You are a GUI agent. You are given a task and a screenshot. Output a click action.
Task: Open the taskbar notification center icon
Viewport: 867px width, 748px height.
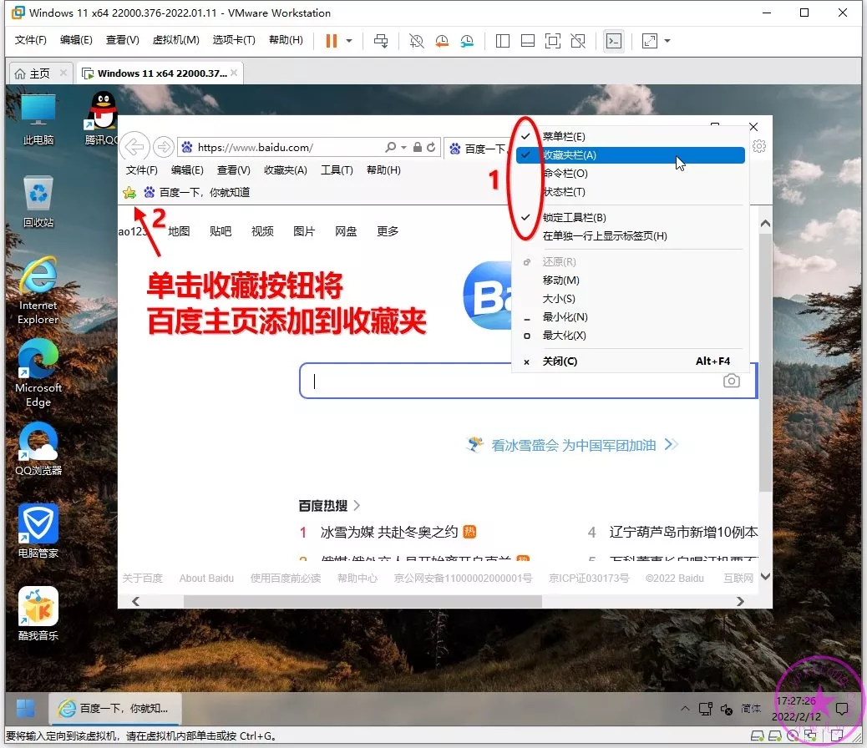tap(842, 709)
